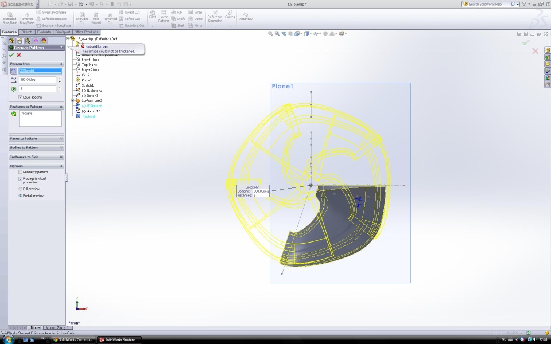The height and width of the screenshot is (344, 551).
Task: Click the instances count spinner arrows
Action: click(60, 89)
